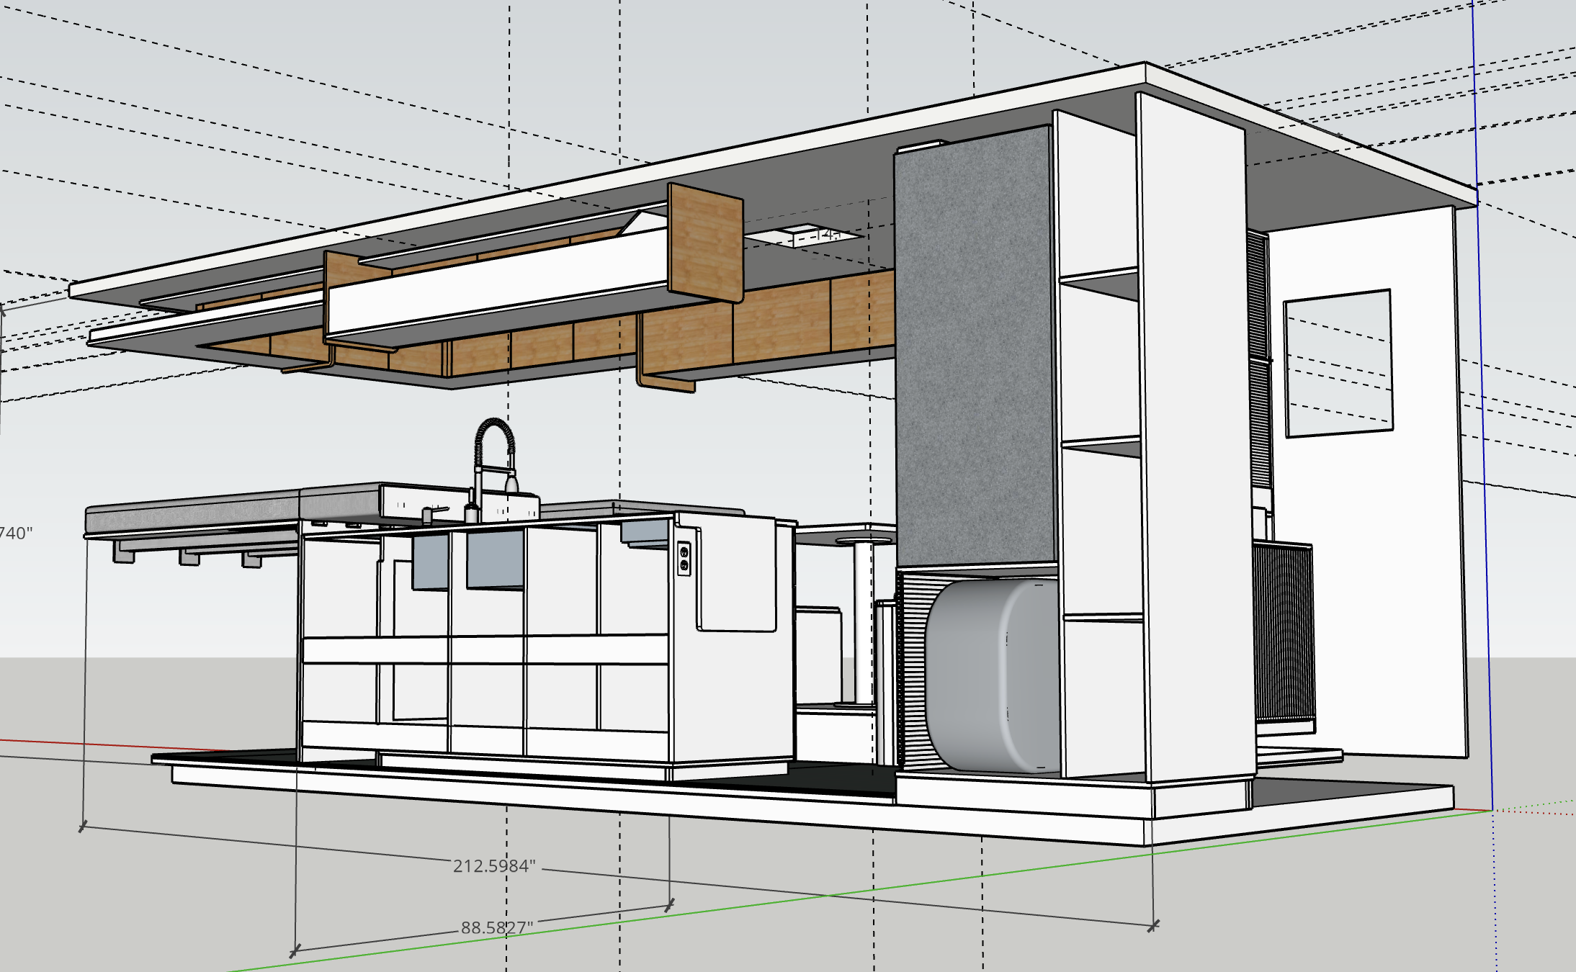1576x972 pixels.
Task: Click the electrical outlet on the cabinet
Action: (x=684, y=559)
